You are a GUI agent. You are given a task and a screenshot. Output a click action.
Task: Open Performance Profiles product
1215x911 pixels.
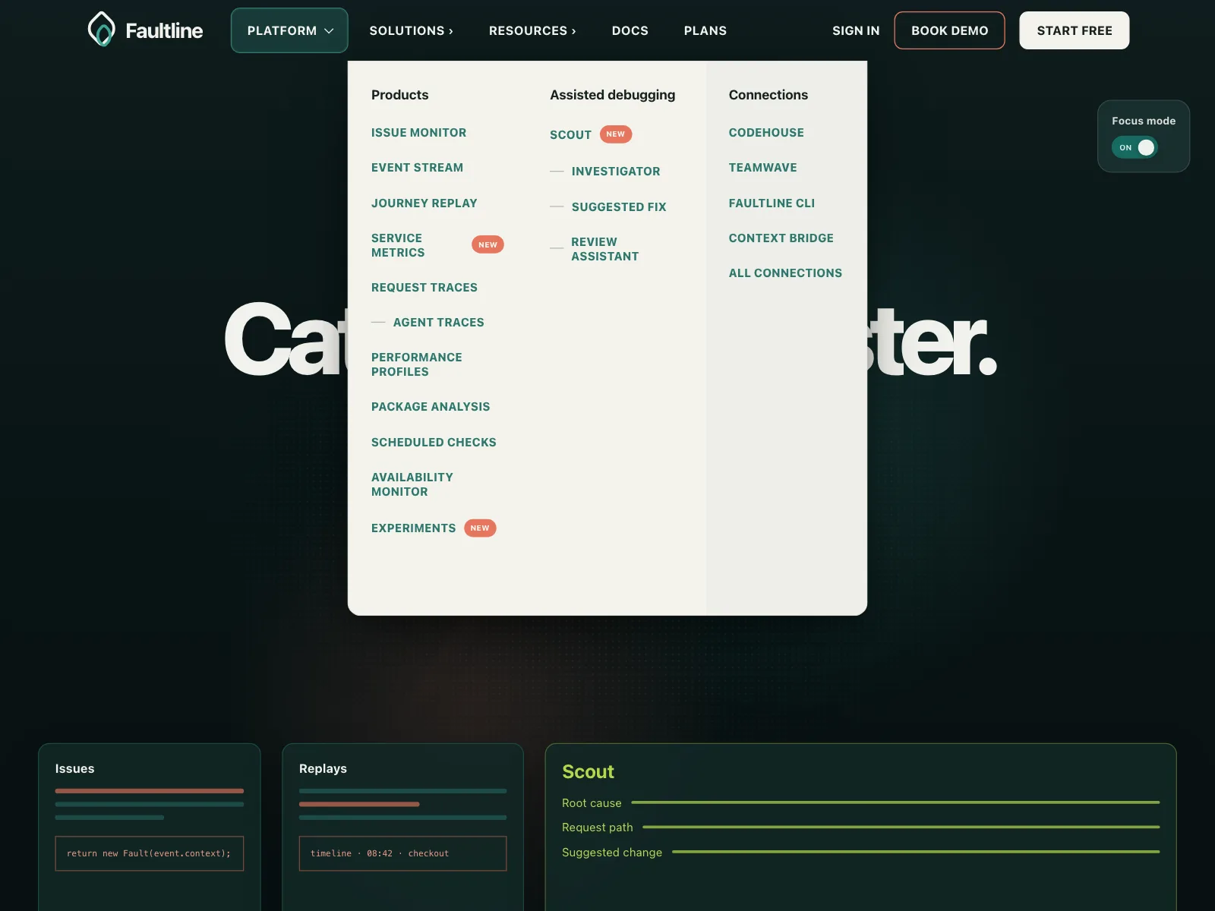pyautogui.click(x=416, y=364)
